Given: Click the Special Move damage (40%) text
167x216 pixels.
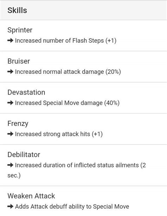Looking at the screenshot, I should click(x=67, y=103).
